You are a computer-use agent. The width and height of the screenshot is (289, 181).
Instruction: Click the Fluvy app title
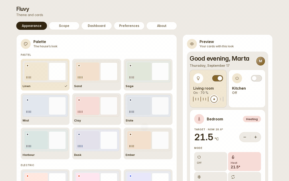[22, 9]
